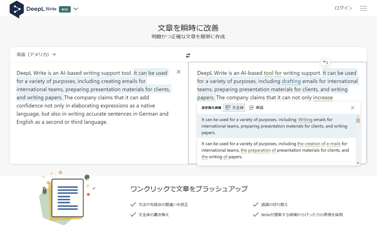Click the suggestion list scrollbar thumb

pos(358,120)
